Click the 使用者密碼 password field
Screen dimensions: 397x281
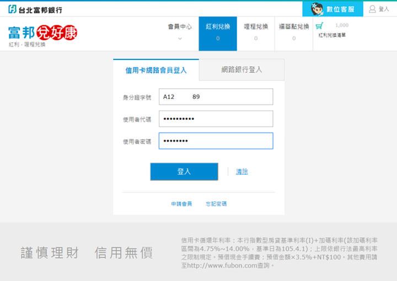216,141
